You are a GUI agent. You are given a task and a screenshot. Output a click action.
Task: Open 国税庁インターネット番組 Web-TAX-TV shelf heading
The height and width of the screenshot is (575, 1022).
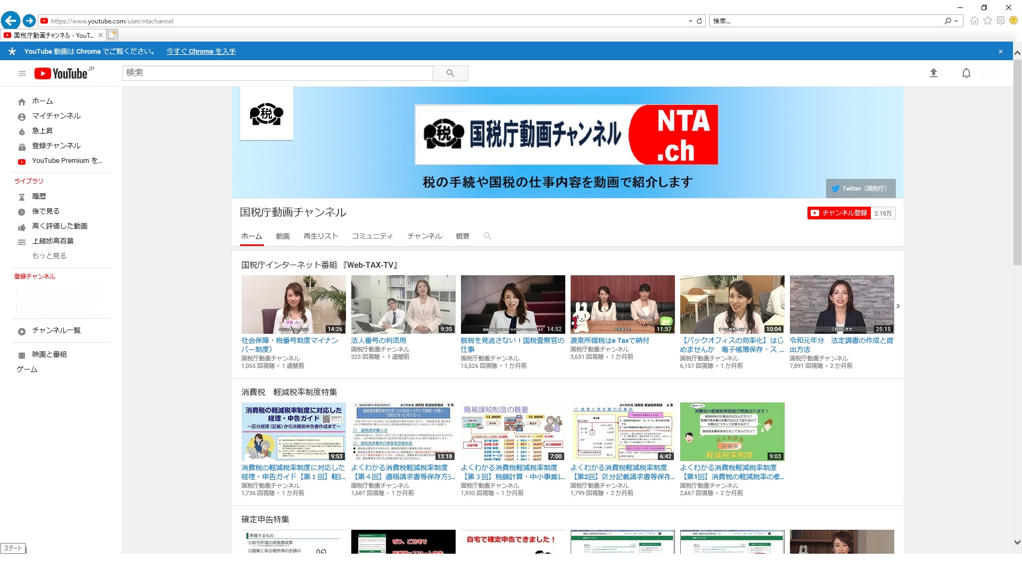[320, 265]
